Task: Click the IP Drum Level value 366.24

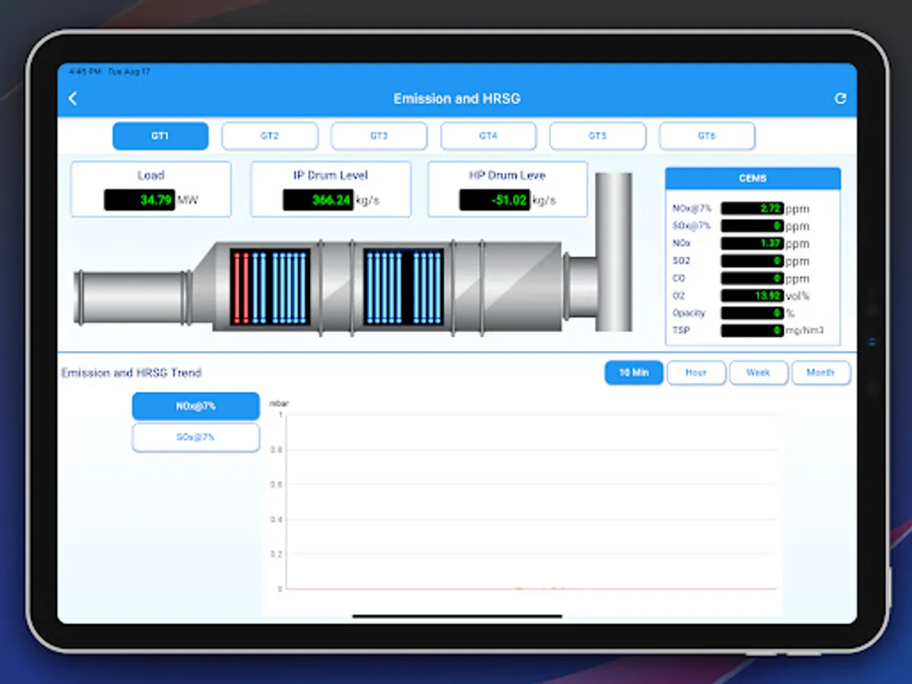Action: tap(318, 201)
